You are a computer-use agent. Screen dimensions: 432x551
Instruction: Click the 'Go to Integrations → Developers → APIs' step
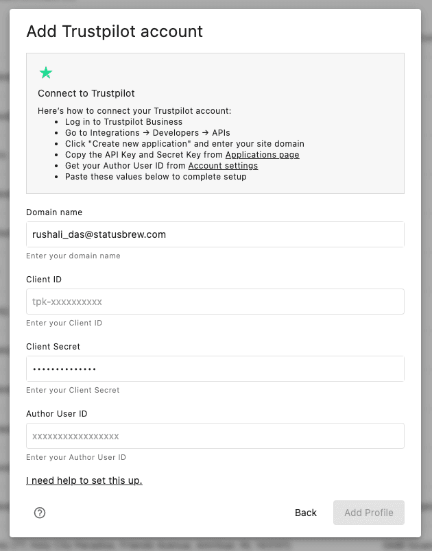(x=147, y=133)
